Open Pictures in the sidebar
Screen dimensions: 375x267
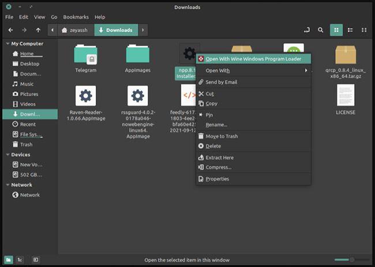coord(30,94)
